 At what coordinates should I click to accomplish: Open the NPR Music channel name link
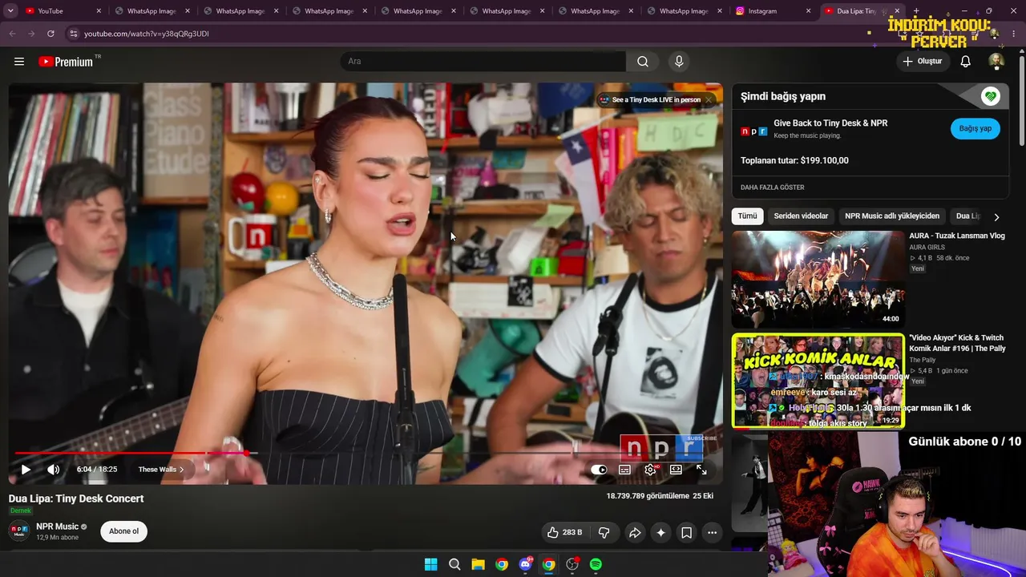point(58,527)
